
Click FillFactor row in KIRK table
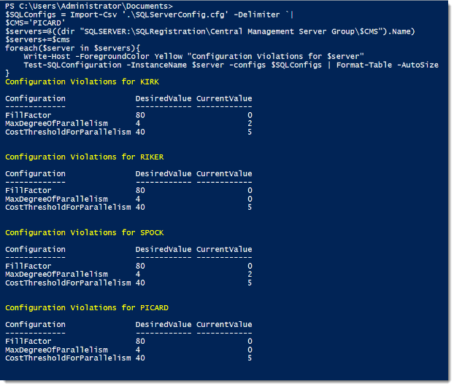128,115
